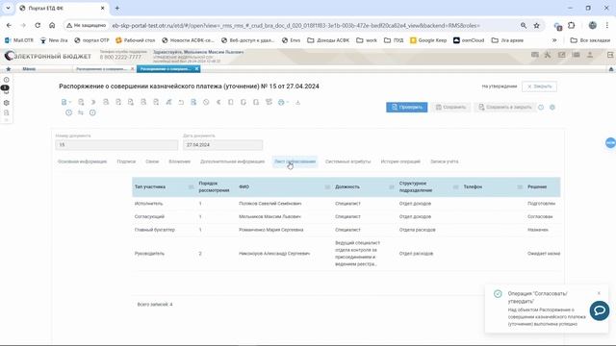Click the crossed-circle cancel toolbar icon

point(206,103)
